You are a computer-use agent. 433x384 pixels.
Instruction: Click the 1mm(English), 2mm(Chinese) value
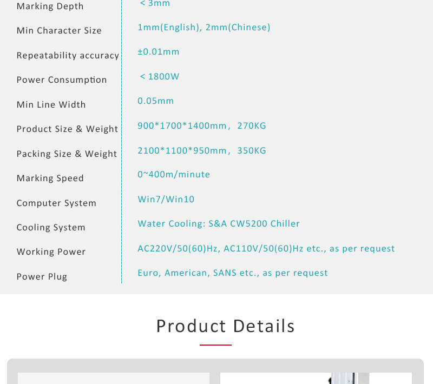pyautogui.click(x=204, y=27)
